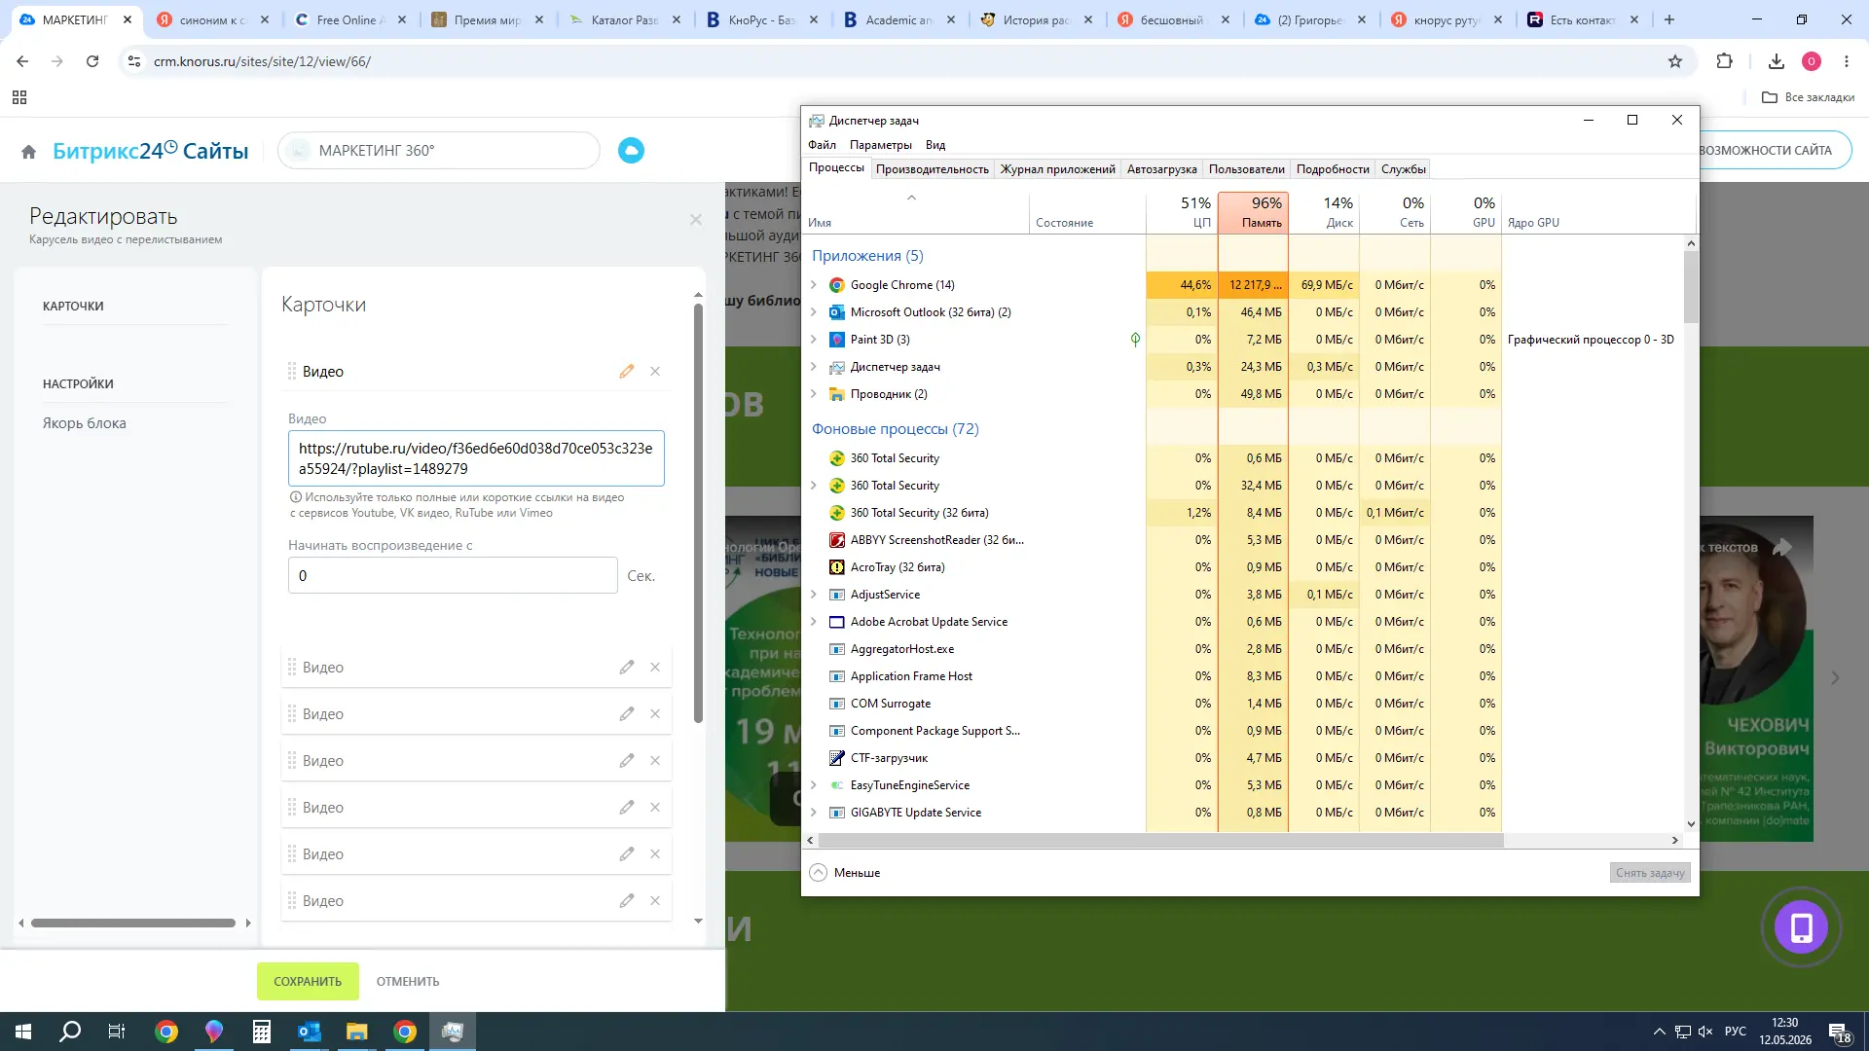The height and width of the screenshot is (1051, 1869).
Task: Click the ОТМЕНИТЬ button
Action: (408, 981)
